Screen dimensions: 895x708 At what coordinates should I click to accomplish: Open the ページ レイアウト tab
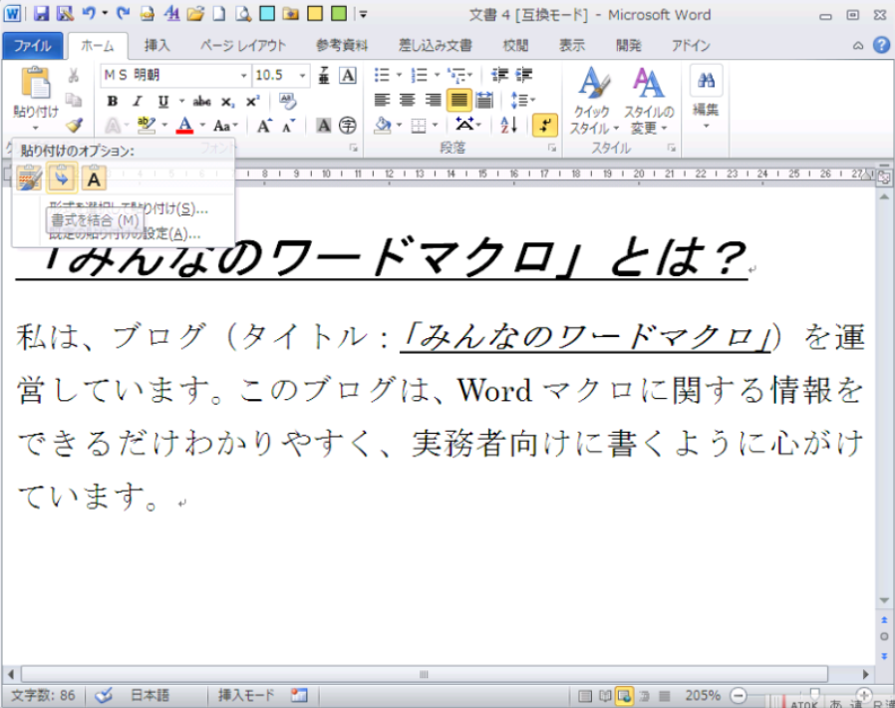click(242, 45)
